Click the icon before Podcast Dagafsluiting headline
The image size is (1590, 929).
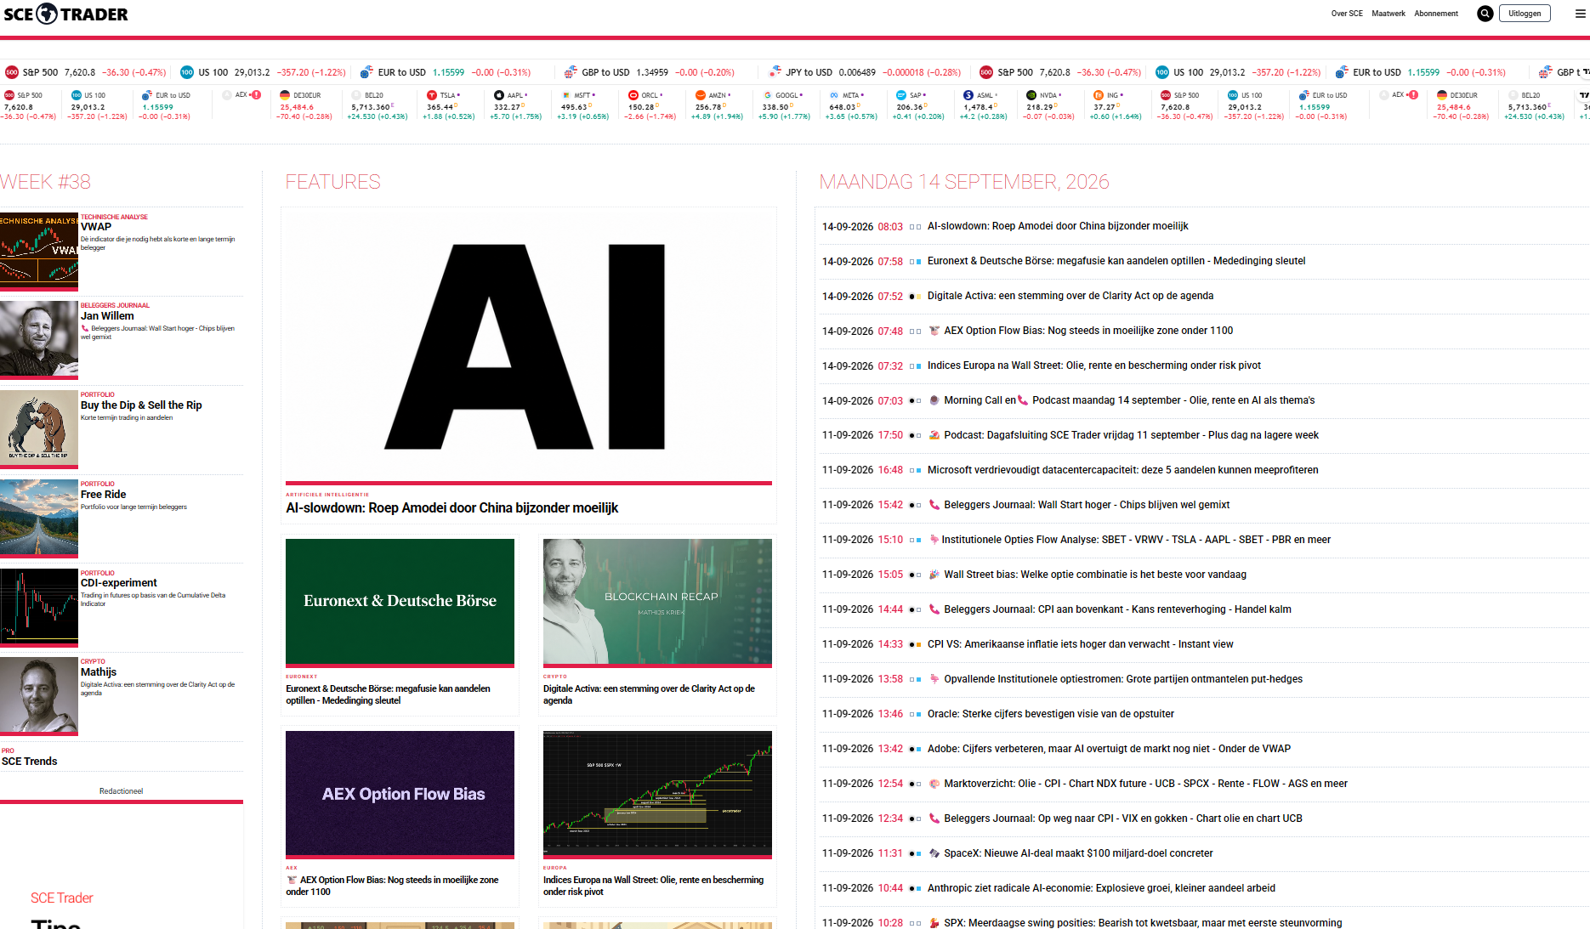coord(934,435)
